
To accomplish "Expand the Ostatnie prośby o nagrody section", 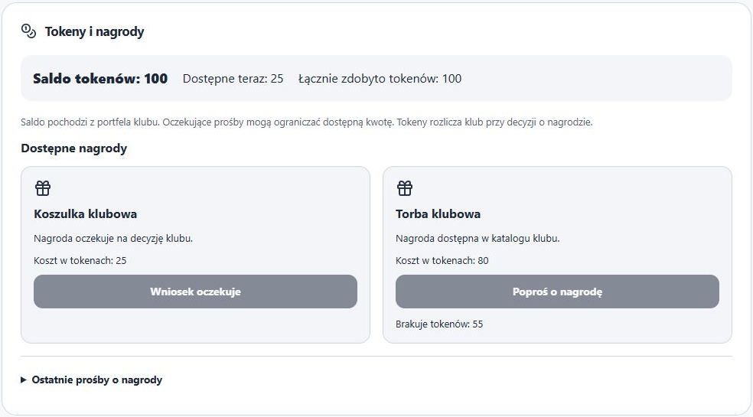I will tap(91, 380).
